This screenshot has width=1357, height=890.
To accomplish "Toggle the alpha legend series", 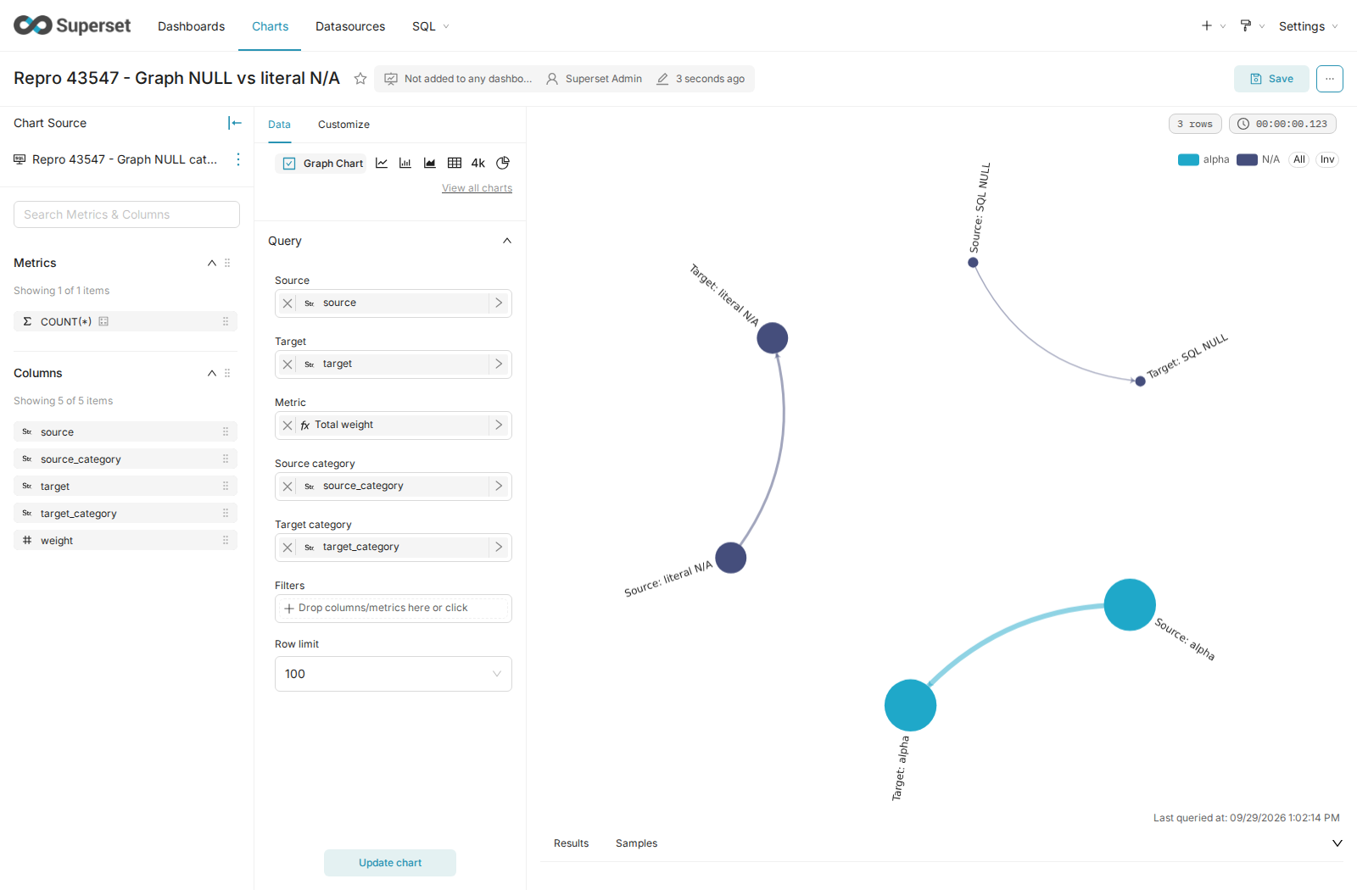I will 1203,159.
